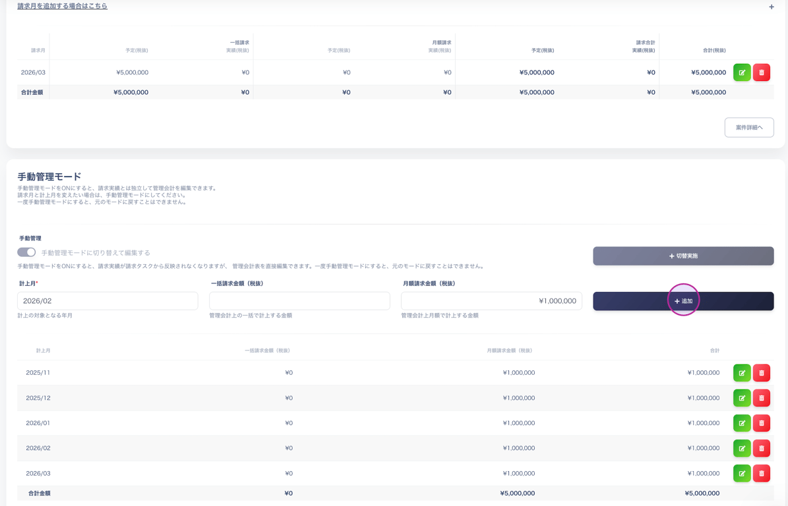Click the 切替実施 button
The width and height of the screenshot is (788, 506).
tap(683, 256)
